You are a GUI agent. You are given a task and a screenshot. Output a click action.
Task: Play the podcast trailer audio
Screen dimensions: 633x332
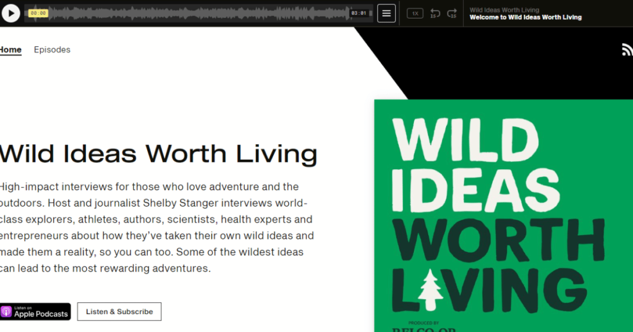tap(11, 14)
